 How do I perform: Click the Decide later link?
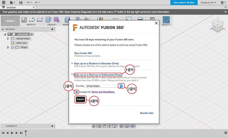click(147, 113)
